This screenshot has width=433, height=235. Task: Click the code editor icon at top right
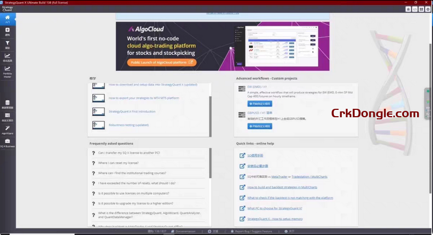pyautogui.click(x=416, y=9)
